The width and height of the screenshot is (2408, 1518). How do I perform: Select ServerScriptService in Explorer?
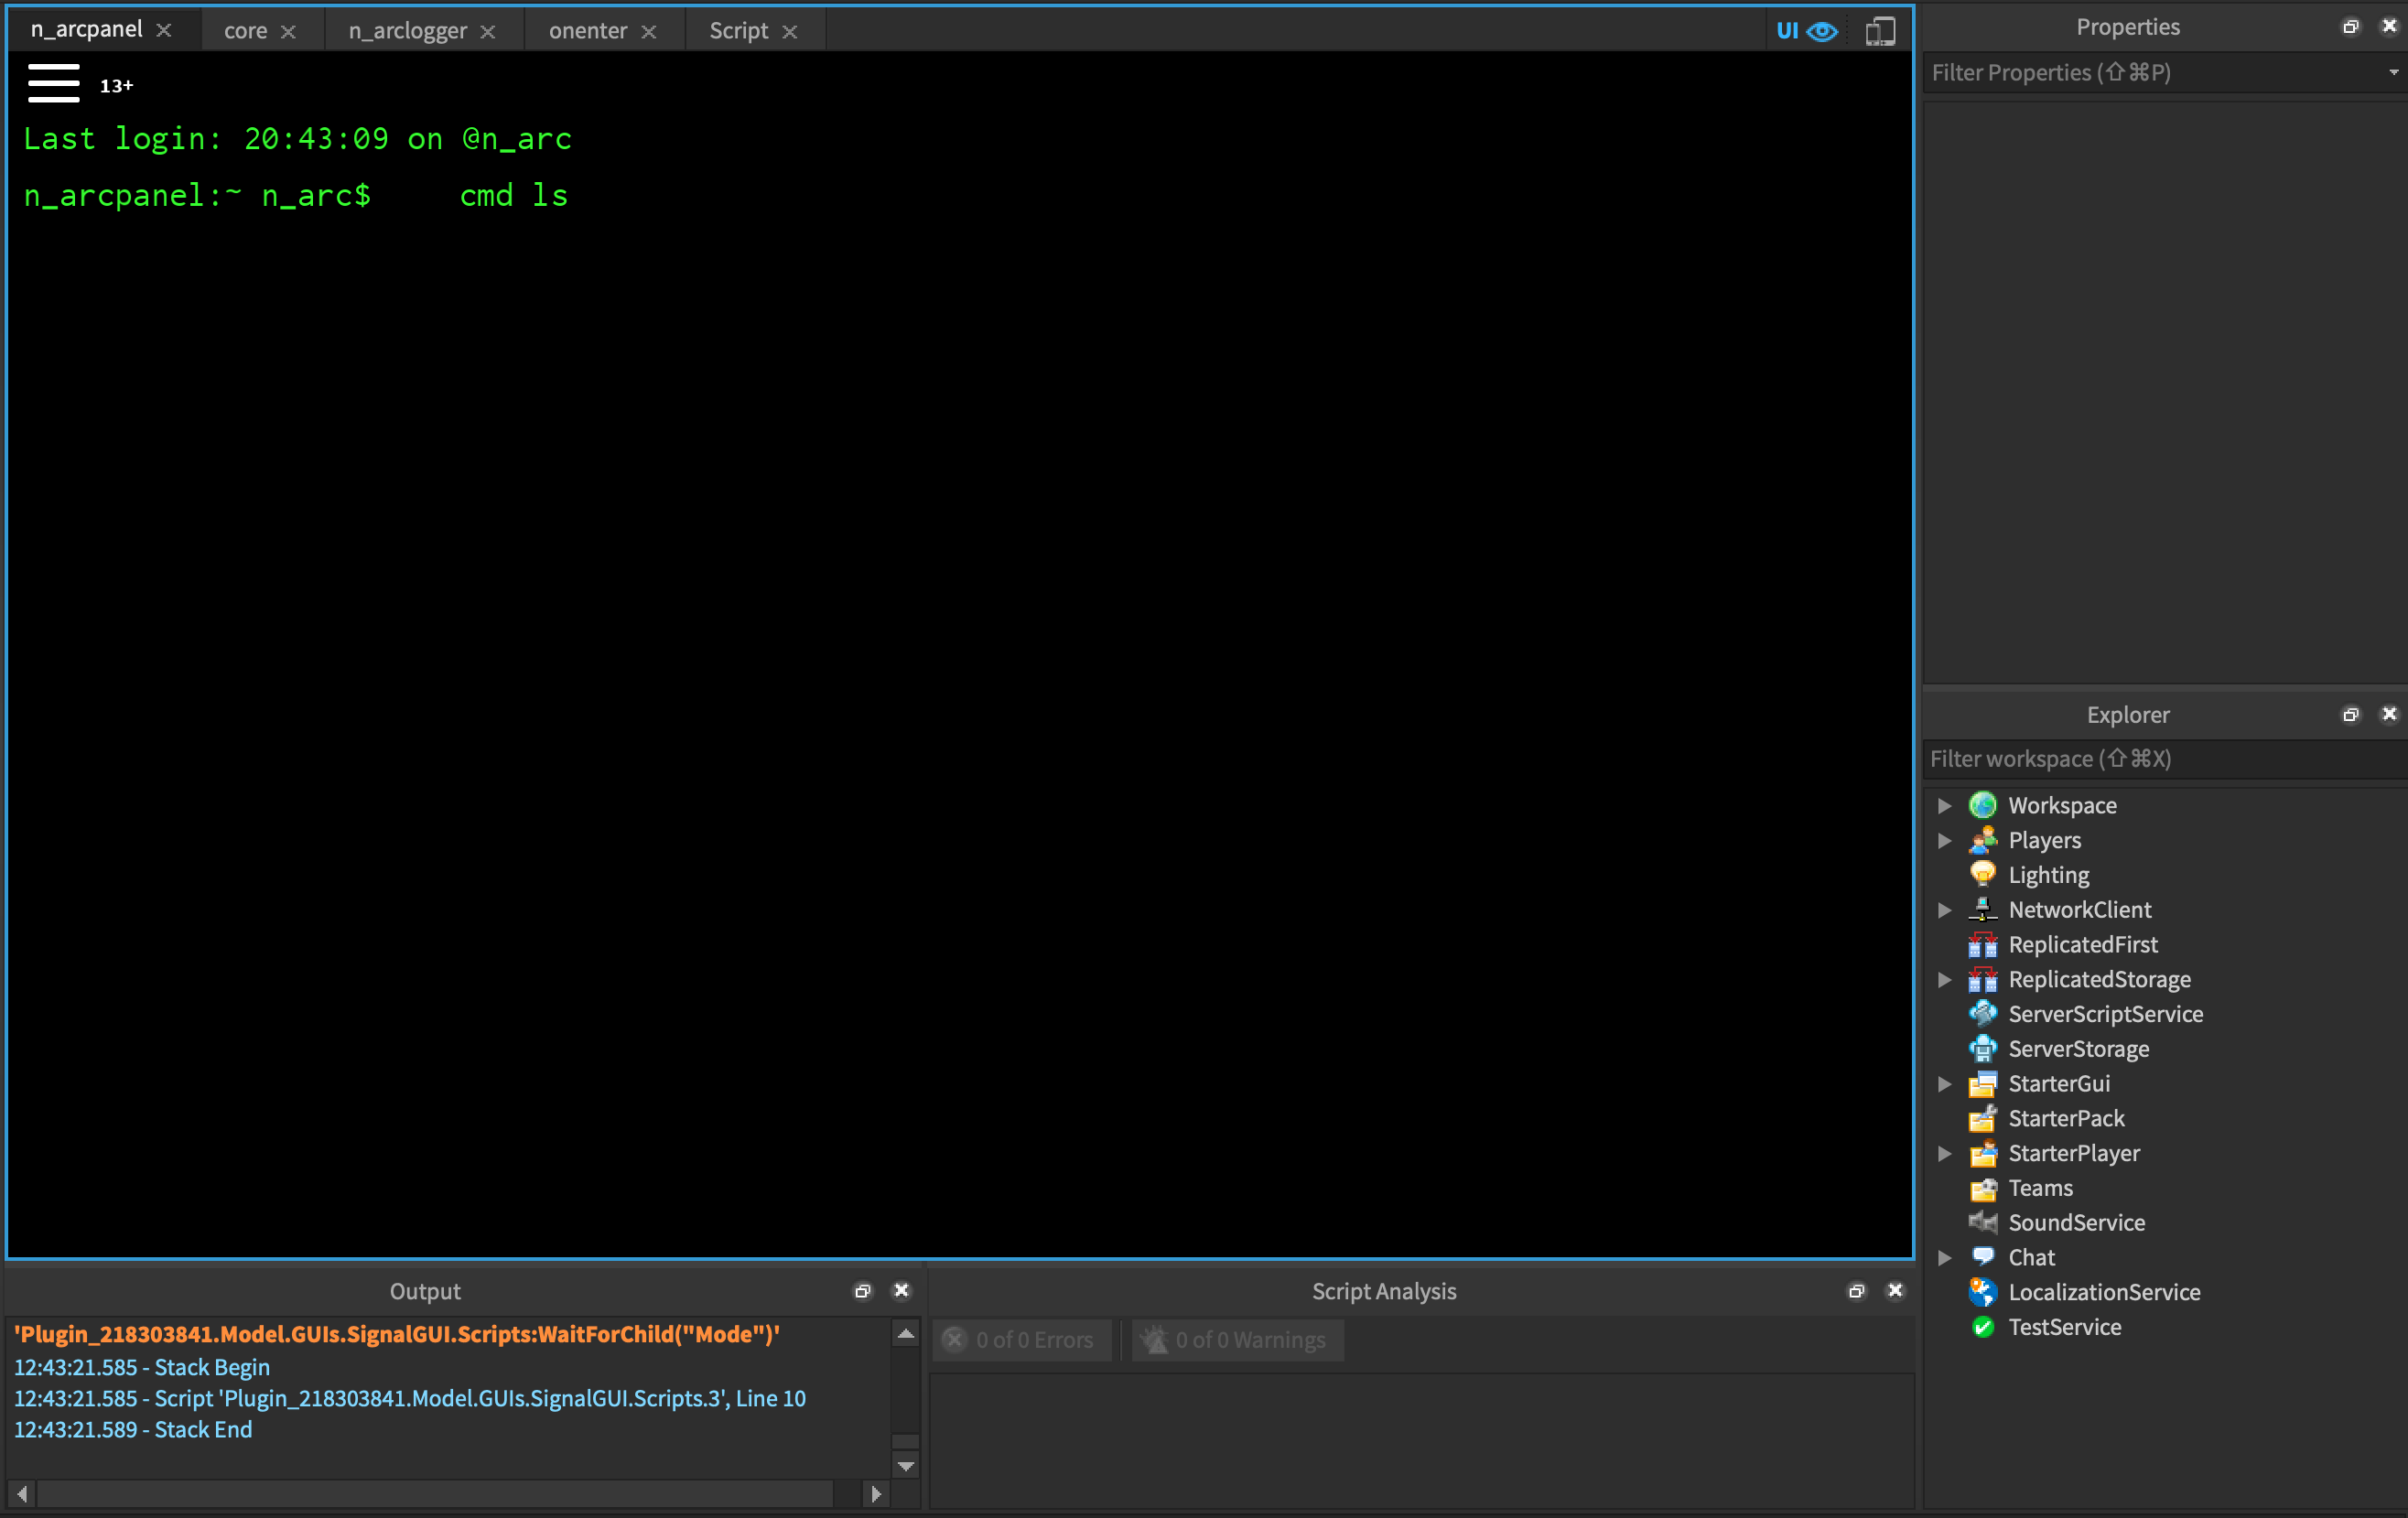click(x=2105, y=1014)
